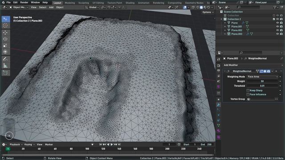The height and width of the screenshot is (160, 285).
Task: Click the Blender logo menu icon
Action: (x=3, y=3)
